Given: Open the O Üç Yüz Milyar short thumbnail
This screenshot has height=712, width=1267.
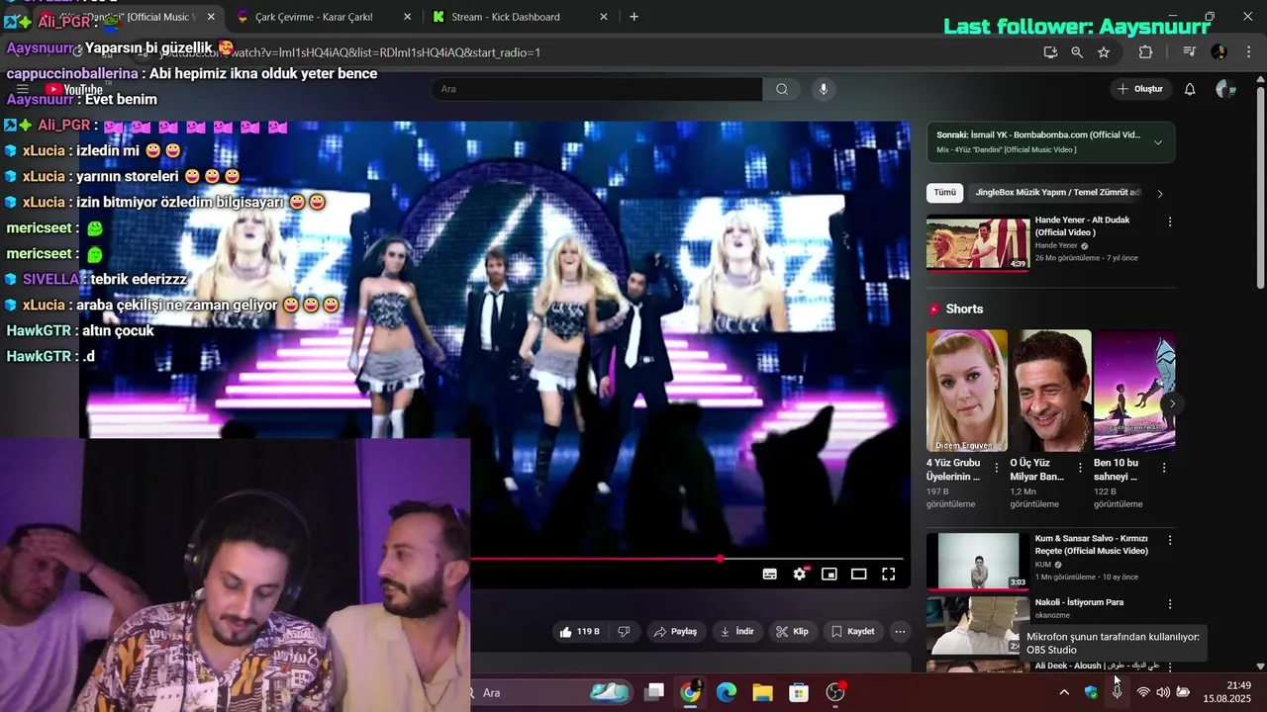Looking at the screenshot, I should (1050, 391).
